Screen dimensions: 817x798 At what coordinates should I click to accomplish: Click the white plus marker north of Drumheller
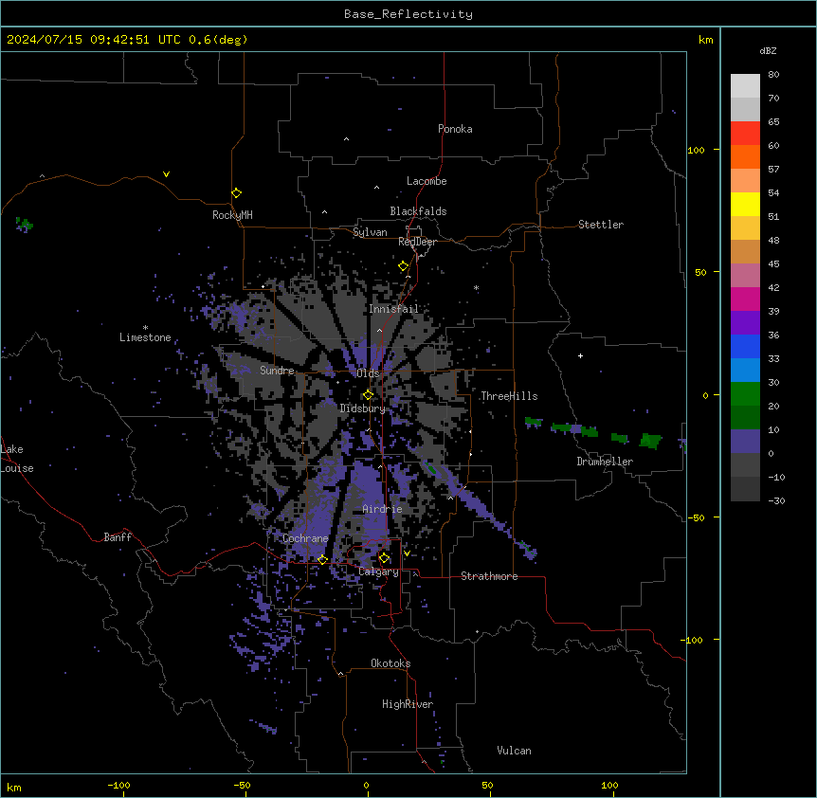coord(580,355)
